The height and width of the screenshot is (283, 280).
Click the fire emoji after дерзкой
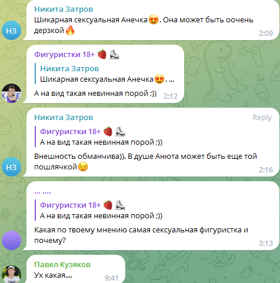pos(70,31)
